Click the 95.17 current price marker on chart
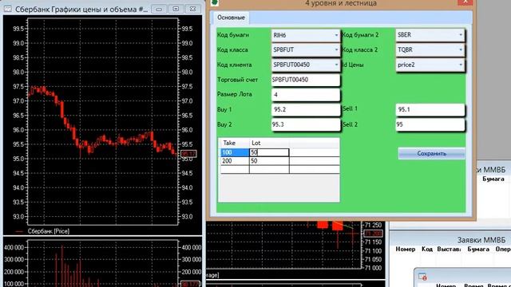511x287 pixels. click(x=188, y=154)
